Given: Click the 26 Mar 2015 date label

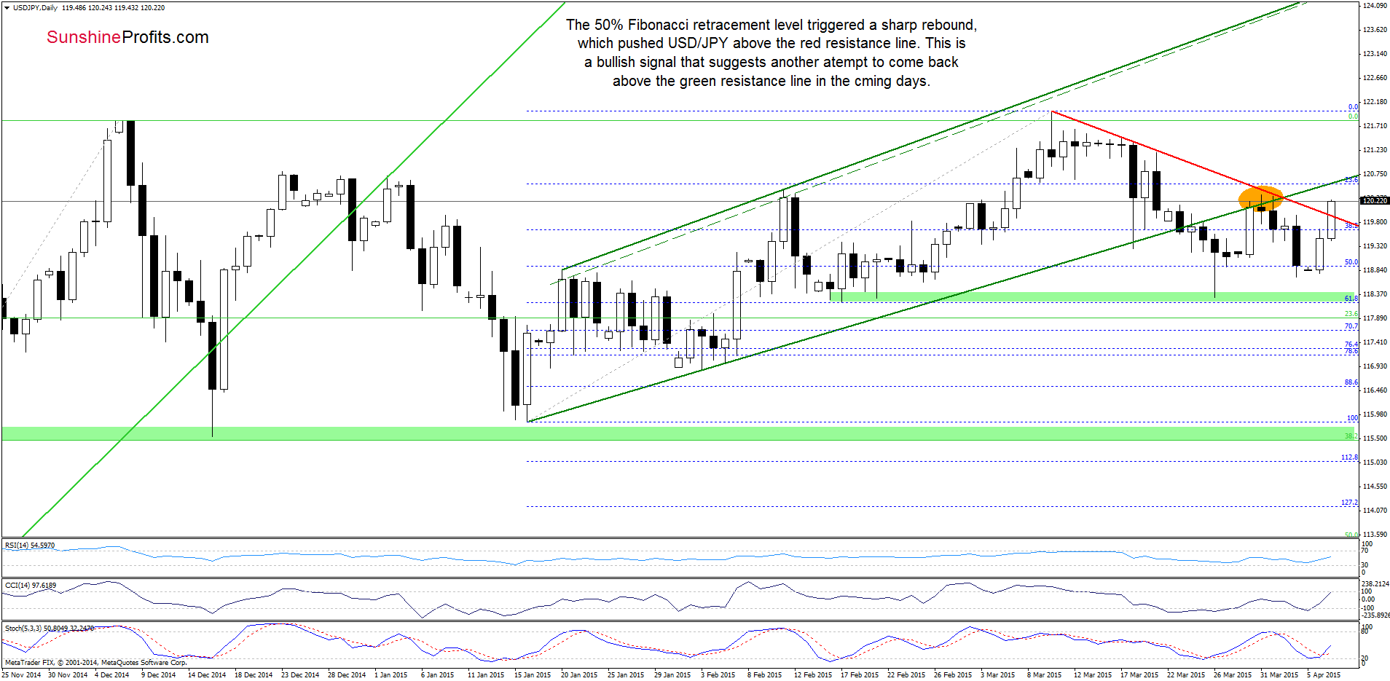Looking at the screenshot, I should pyautogui.click(x=1232, y=675).
